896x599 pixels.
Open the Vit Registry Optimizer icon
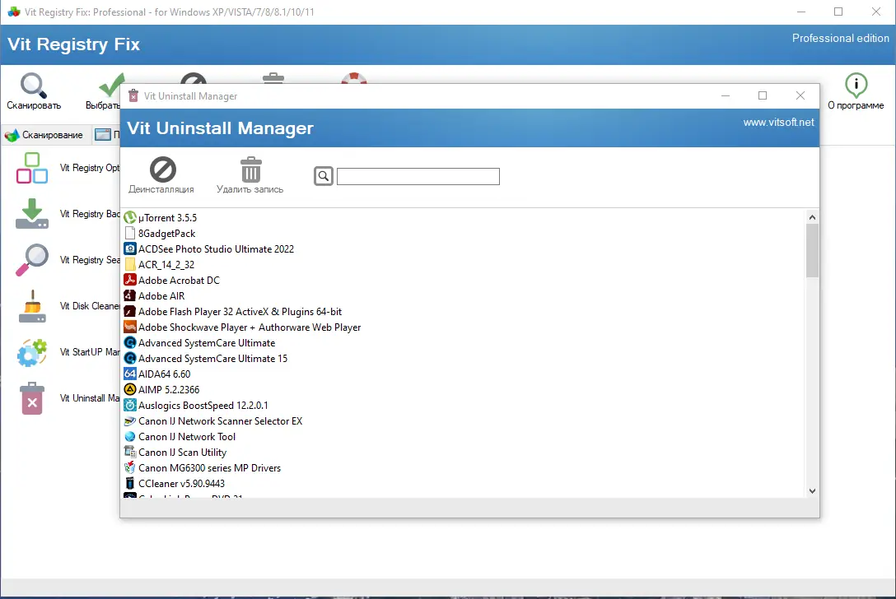click(32, 168)
